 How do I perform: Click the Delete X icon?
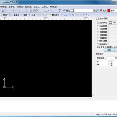coord(16,10)
